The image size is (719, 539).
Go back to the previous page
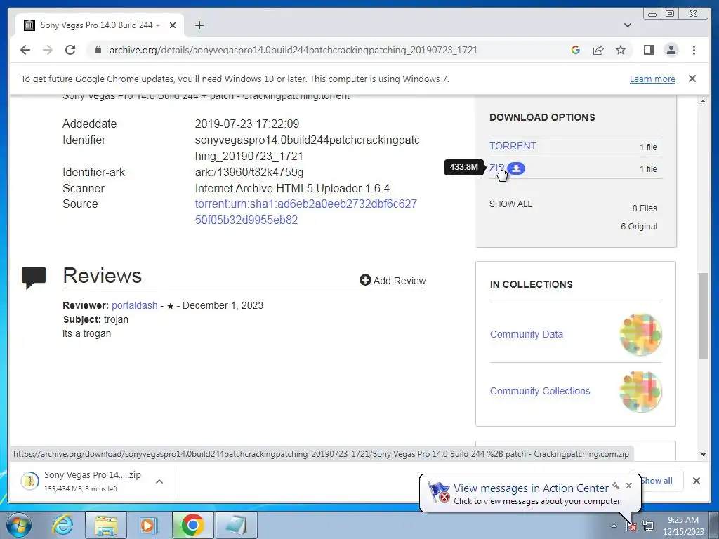click(25, 50)
